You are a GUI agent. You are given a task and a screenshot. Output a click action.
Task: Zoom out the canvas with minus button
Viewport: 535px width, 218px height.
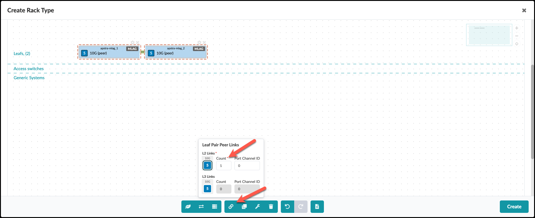(517, 36)
